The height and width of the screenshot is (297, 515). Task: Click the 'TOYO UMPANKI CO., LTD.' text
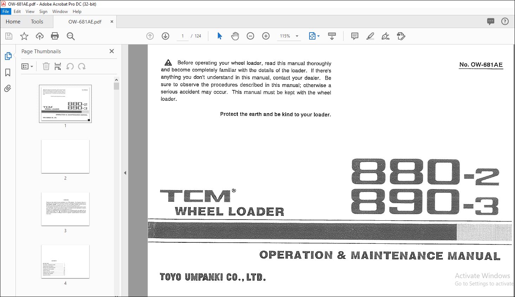click(x=213, y=277)
